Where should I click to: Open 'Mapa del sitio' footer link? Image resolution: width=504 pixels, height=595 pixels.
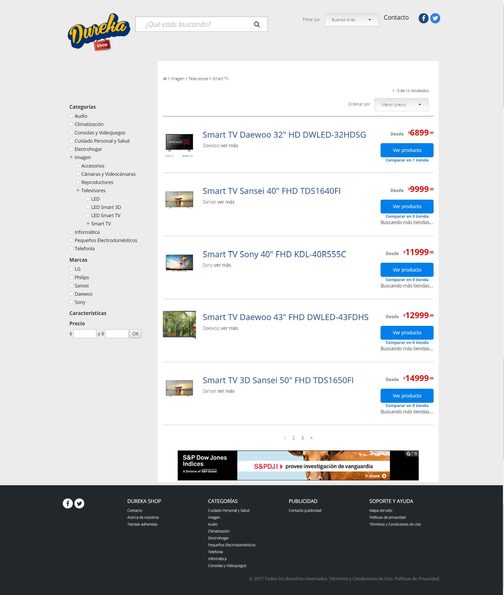coord(380,511)
